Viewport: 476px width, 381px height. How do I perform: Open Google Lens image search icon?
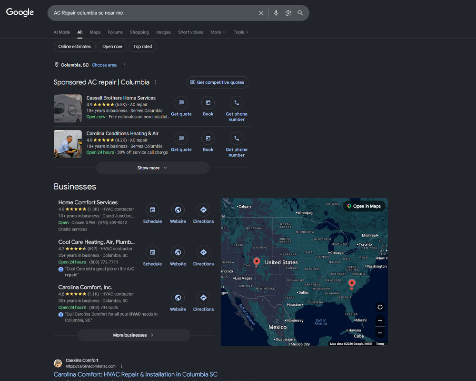tap(288, 13)
